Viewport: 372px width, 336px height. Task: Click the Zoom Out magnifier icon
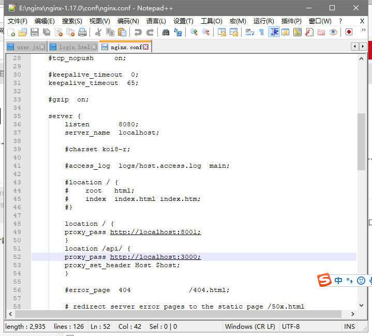point(206,32)
